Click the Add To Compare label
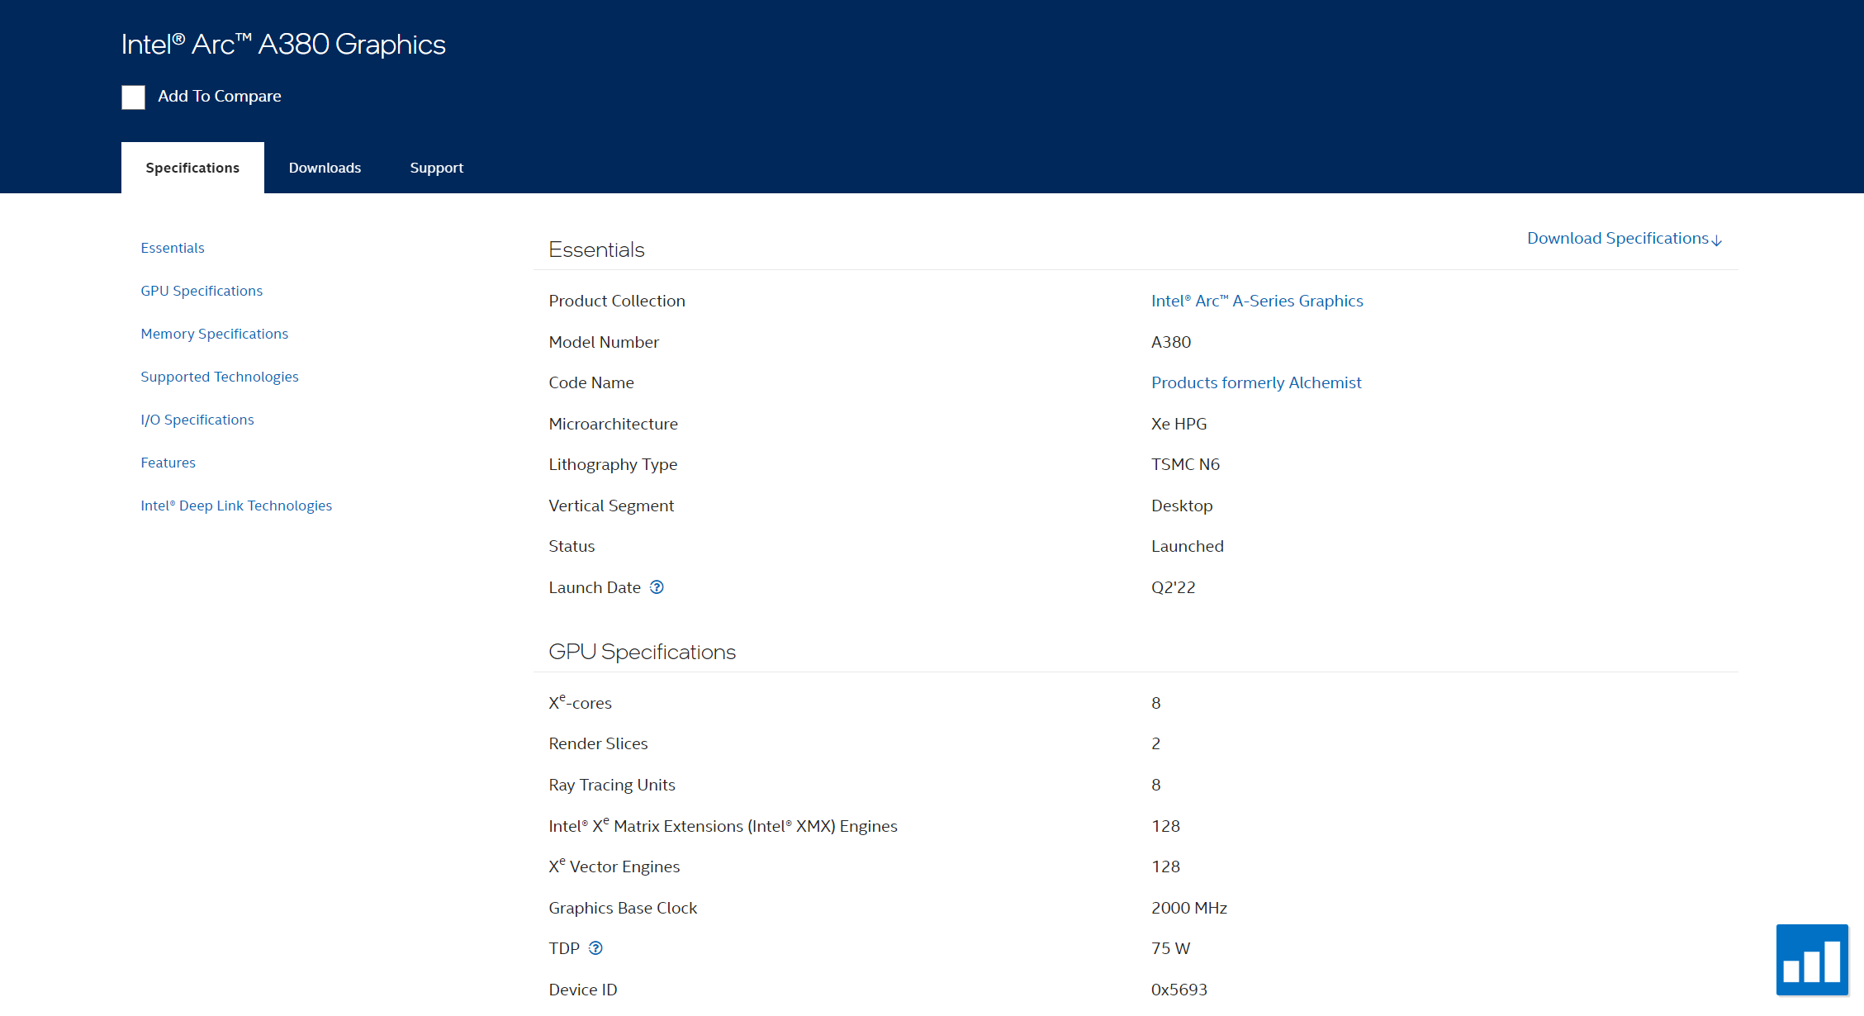The height and width of the screenshot is (1016, 1864). point(219,96)
